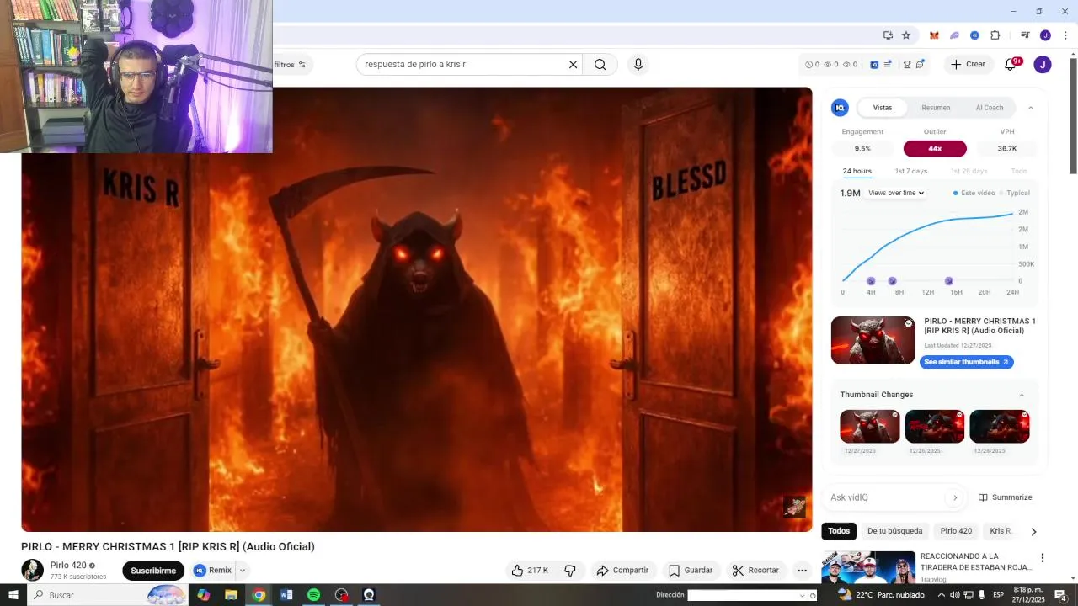Open the 'filtros' search filters
1078x606 pixels.
pyautogui.click(x=290, y=65)
